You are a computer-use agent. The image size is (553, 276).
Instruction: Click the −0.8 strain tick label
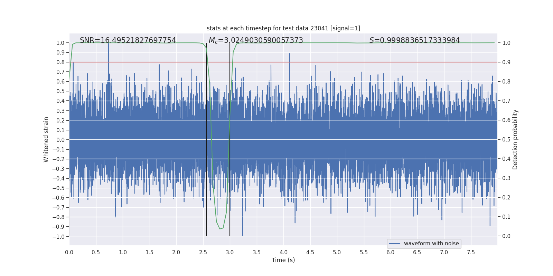(58, 217)
